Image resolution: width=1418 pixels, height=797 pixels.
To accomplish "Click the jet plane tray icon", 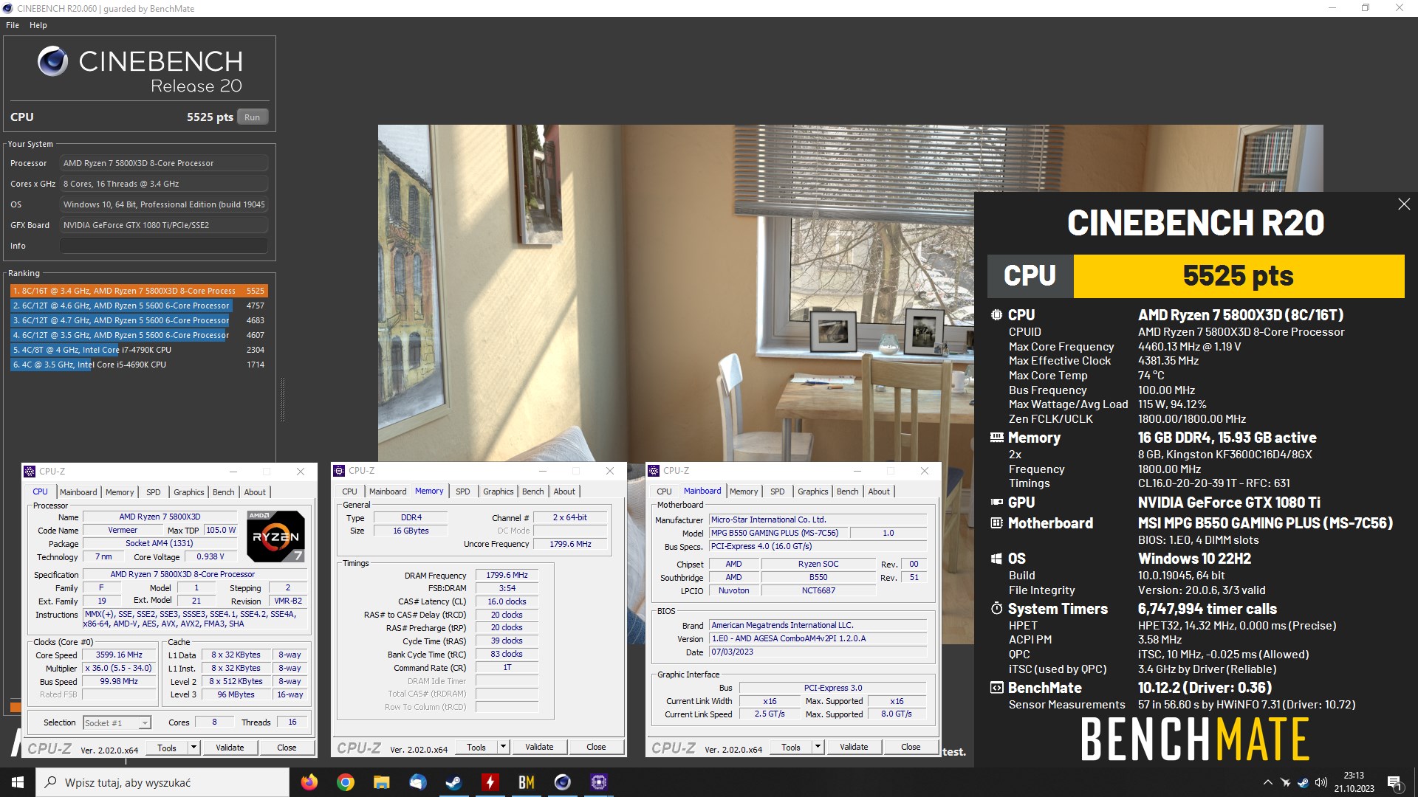I will click(1286, 782).
